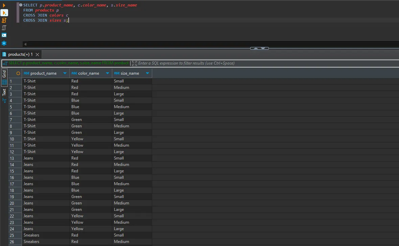Select the Large cell in row 12
The height and width of the screenshot is (246, 399).
[132, 152]
